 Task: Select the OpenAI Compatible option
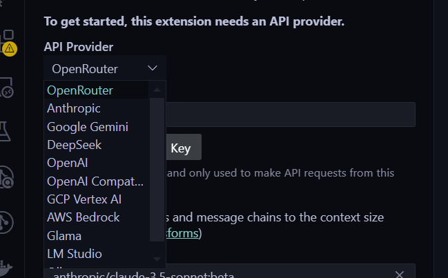(95, 181)
